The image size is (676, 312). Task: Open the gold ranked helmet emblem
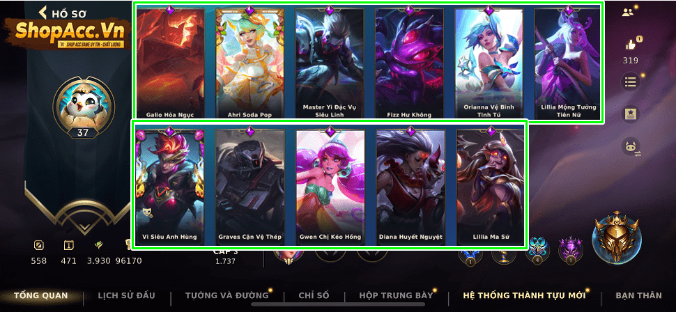pos(617,238)
